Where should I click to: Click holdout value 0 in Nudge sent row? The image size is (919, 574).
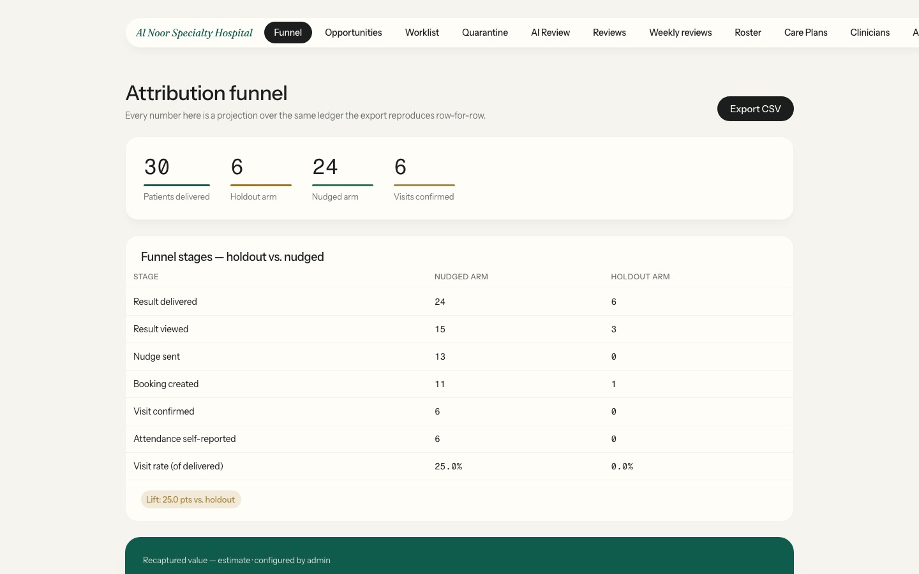[614, 357]
